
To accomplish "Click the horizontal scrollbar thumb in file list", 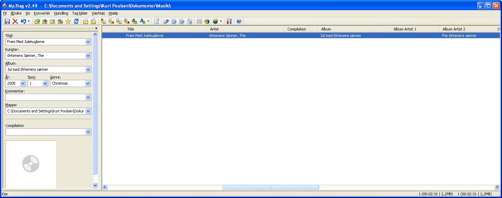I will pyautogui.click(x=270, y=187).
